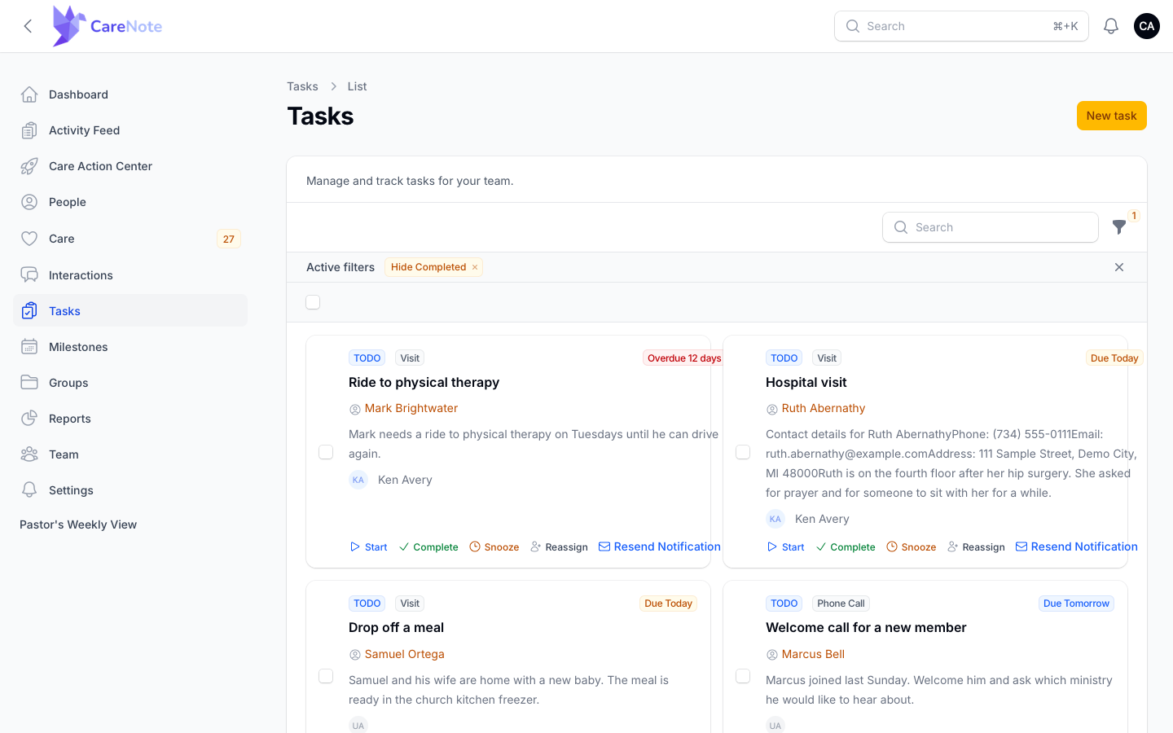1173x733 pixels.
Task: Open Samuel Ortega's profile link
Action: [405, 654]
